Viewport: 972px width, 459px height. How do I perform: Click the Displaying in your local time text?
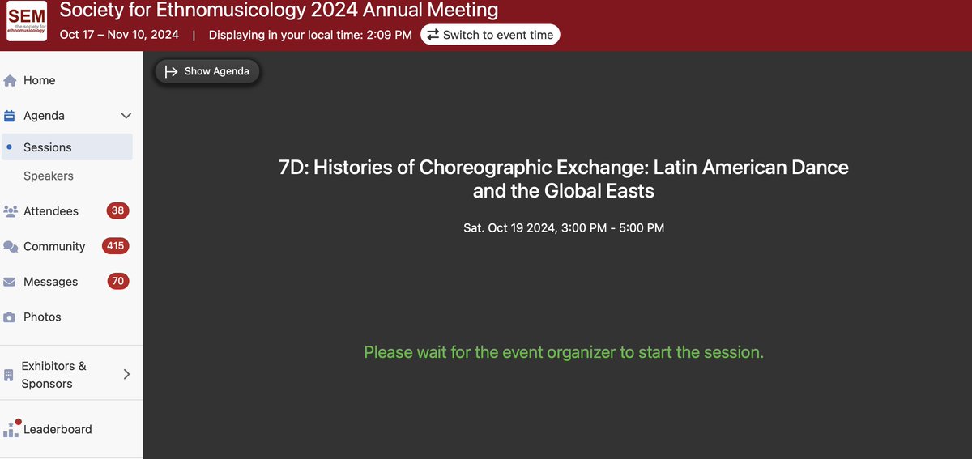click(x=310, y=35)
